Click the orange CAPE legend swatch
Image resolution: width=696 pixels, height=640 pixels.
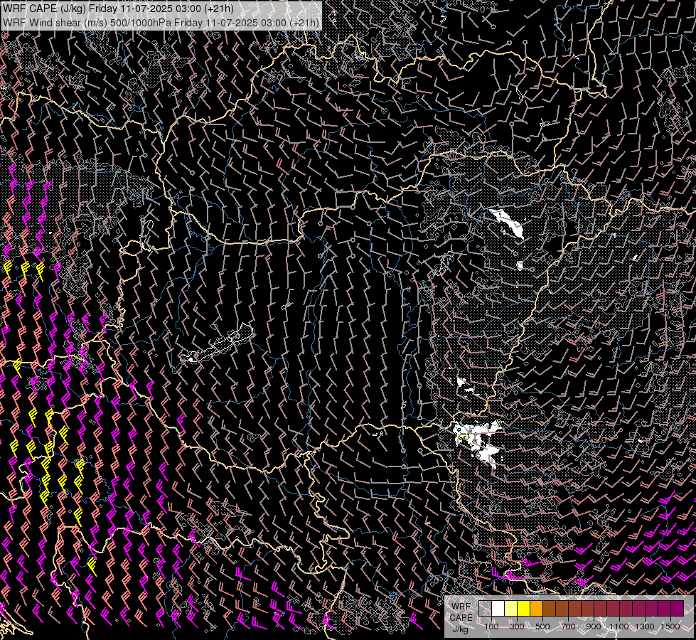coord(537,608)
